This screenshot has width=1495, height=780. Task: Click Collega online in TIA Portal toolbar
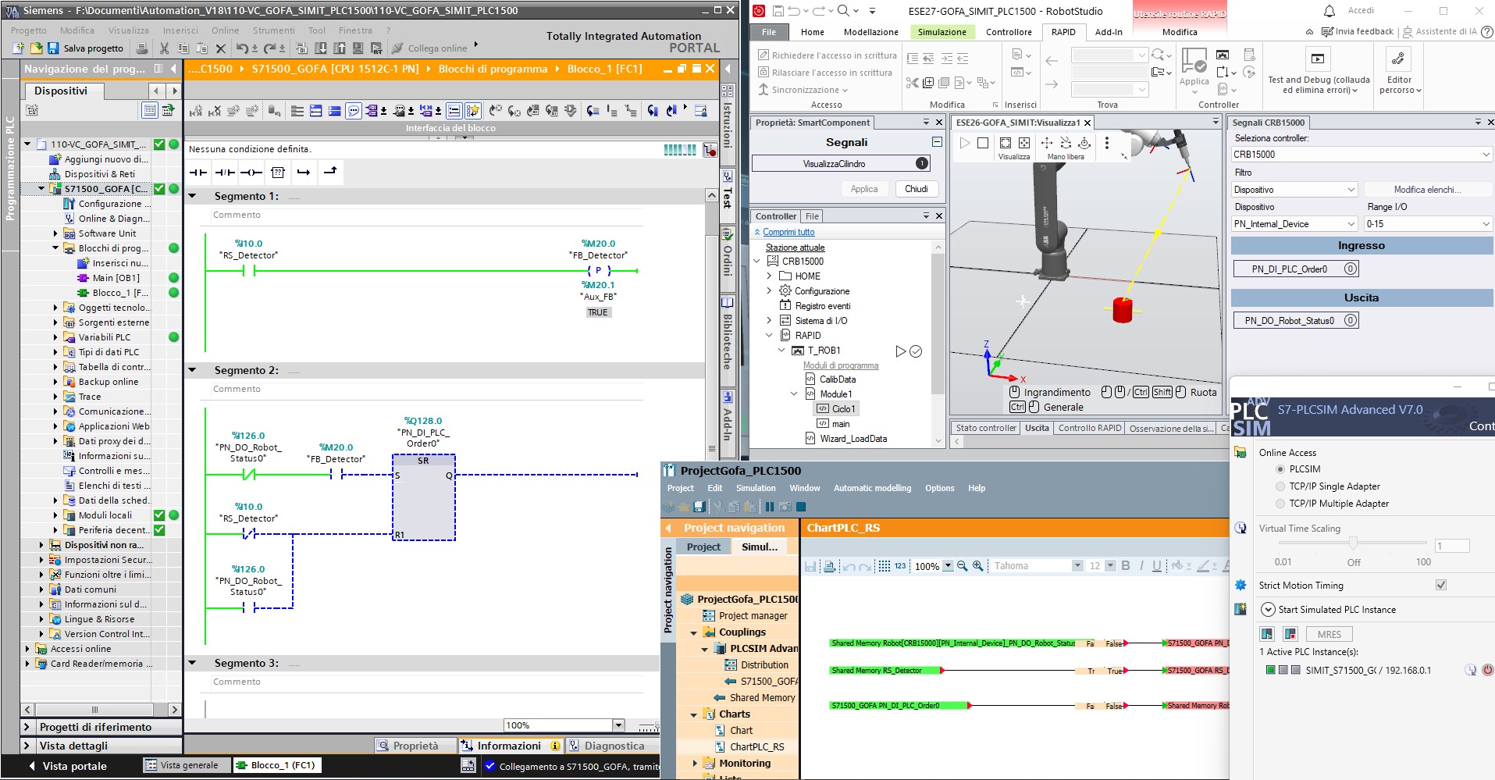[x=429, y=48]
